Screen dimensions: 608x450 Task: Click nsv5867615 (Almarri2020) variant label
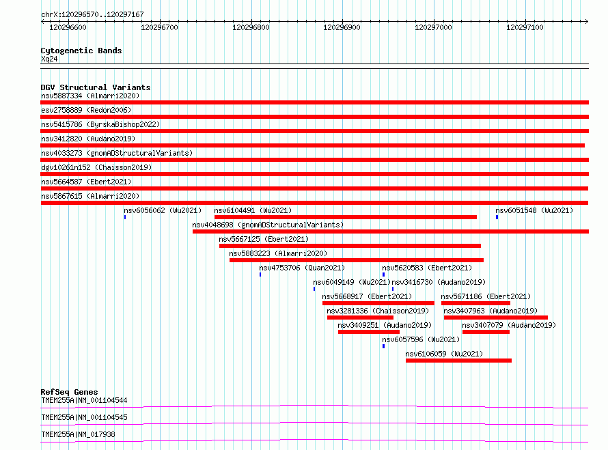click(x=90, y=196)
